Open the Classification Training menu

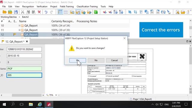tap(87, 7)
